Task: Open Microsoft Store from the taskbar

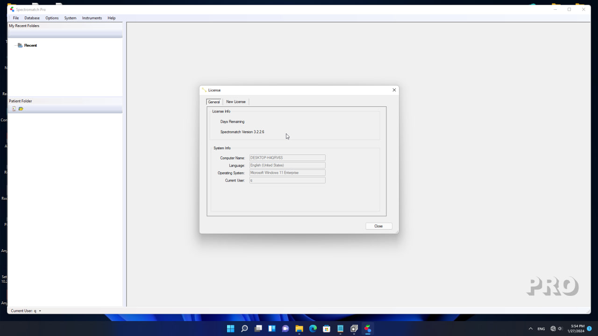Action: click(327, 329)
